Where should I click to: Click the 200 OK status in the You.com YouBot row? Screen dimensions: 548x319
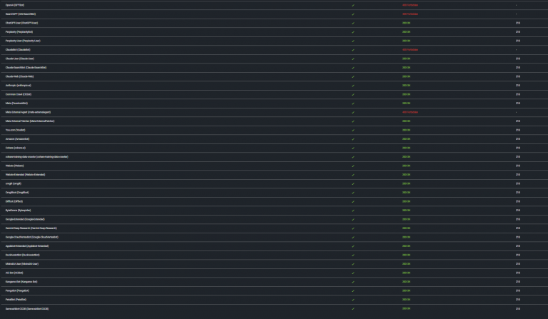(x=406, y=130)
